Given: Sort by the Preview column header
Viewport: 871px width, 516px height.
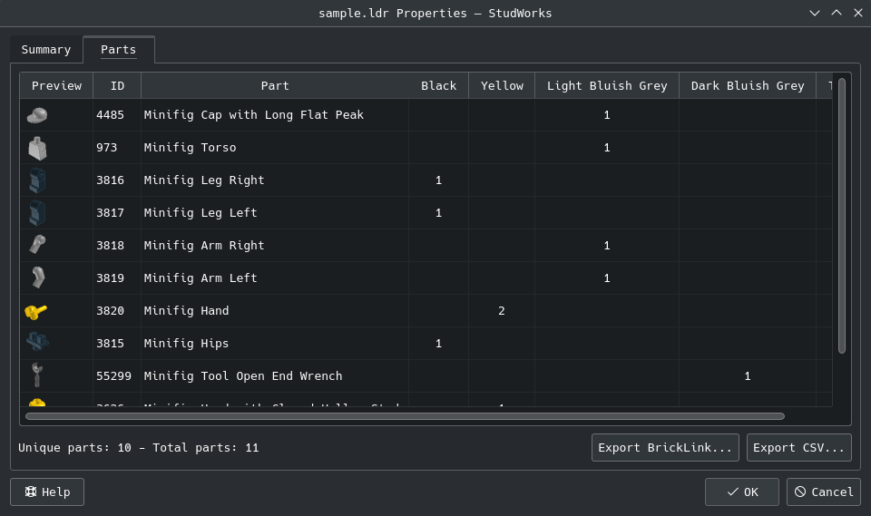Looking at the screenshot, I should 56,85.
